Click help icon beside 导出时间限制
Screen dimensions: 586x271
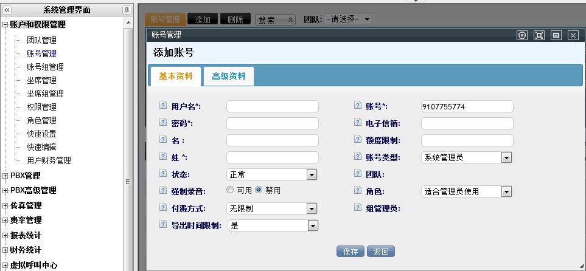click(162, 225)
